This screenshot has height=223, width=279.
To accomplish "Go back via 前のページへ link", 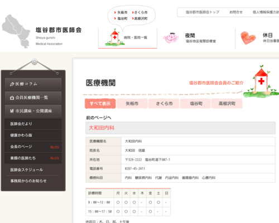I will click(99, 118).
